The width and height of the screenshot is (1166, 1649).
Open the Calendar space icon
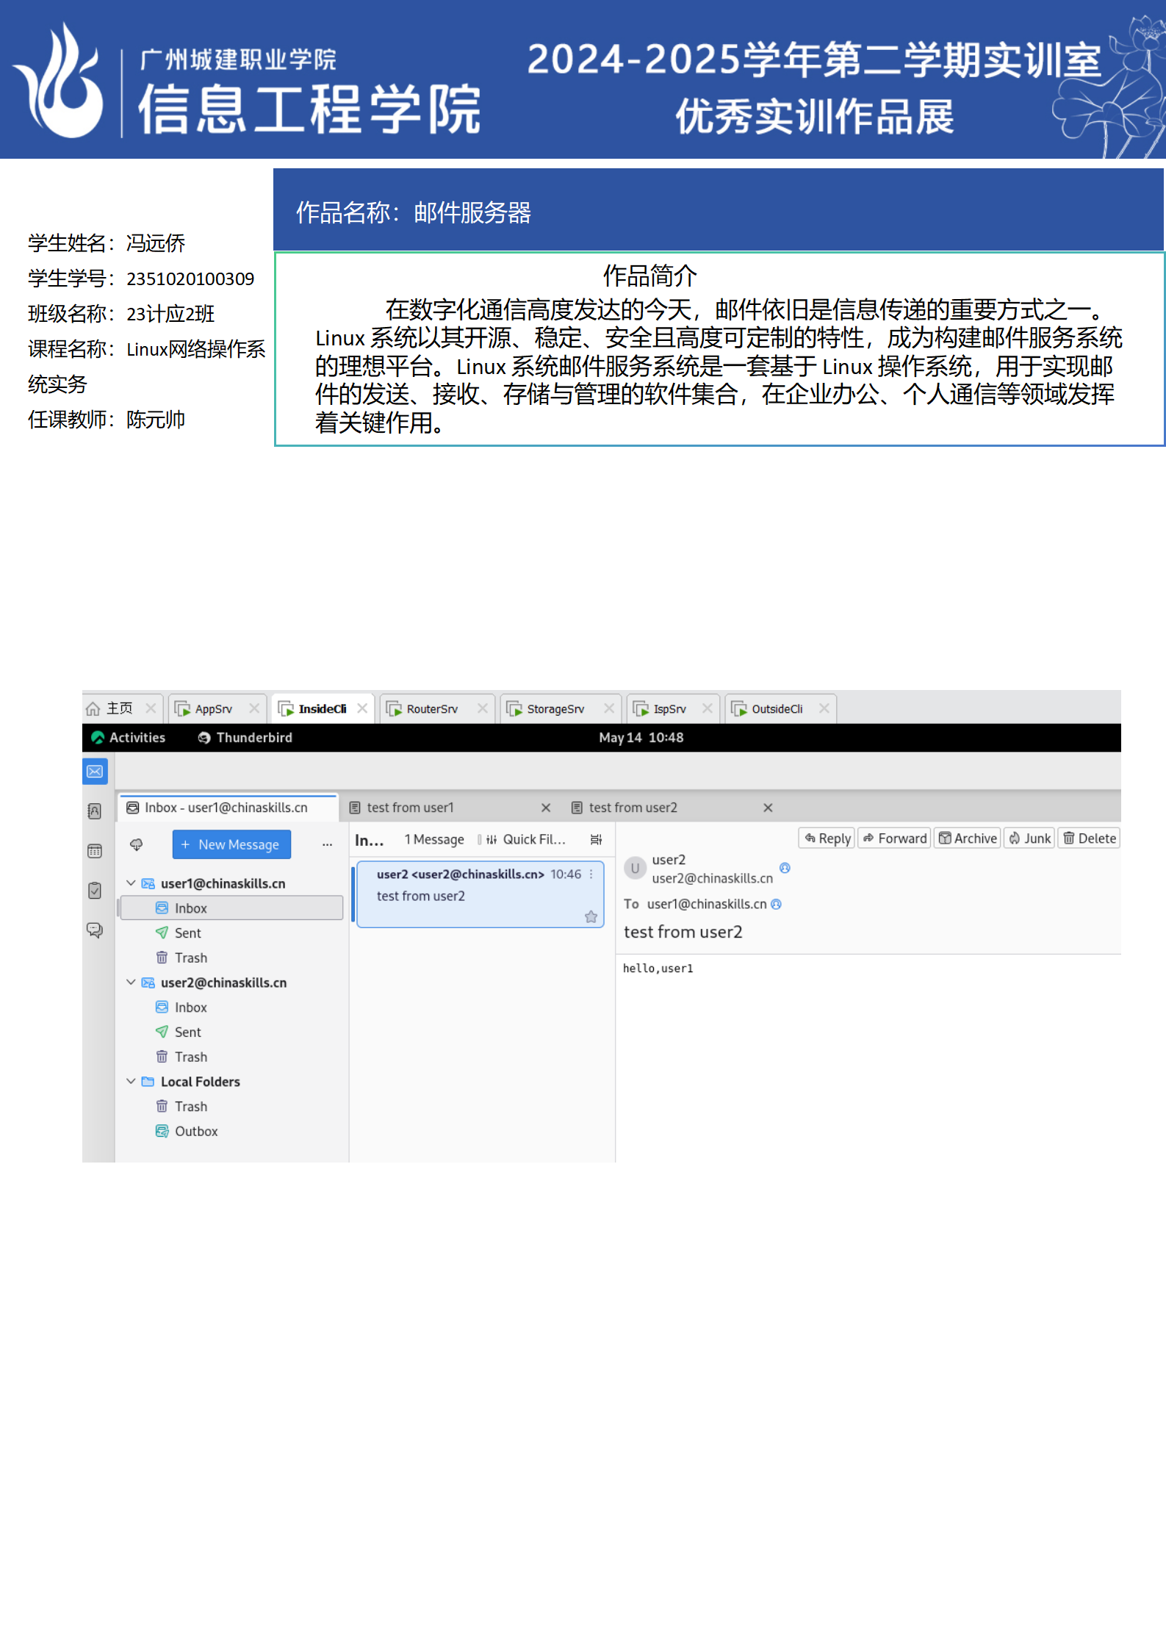tap(95, 851)
